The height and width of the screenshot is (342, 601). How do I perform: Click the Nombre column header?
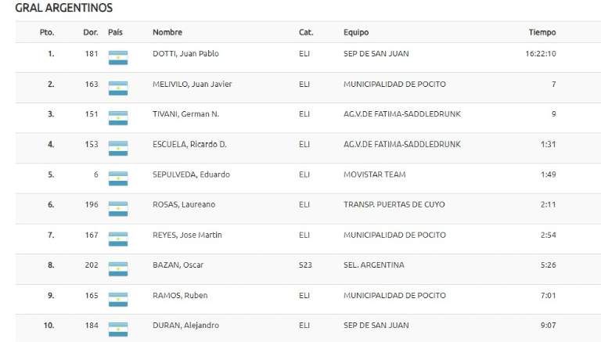(x=167, y=33)
